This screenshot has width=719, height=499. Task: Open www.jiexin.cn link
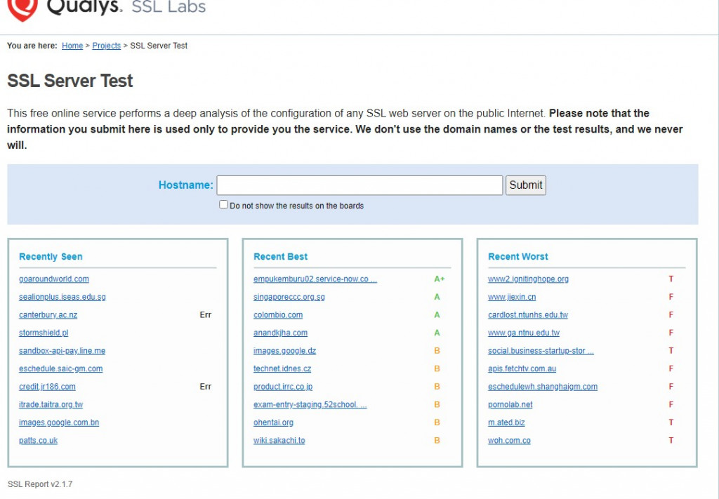512,297
